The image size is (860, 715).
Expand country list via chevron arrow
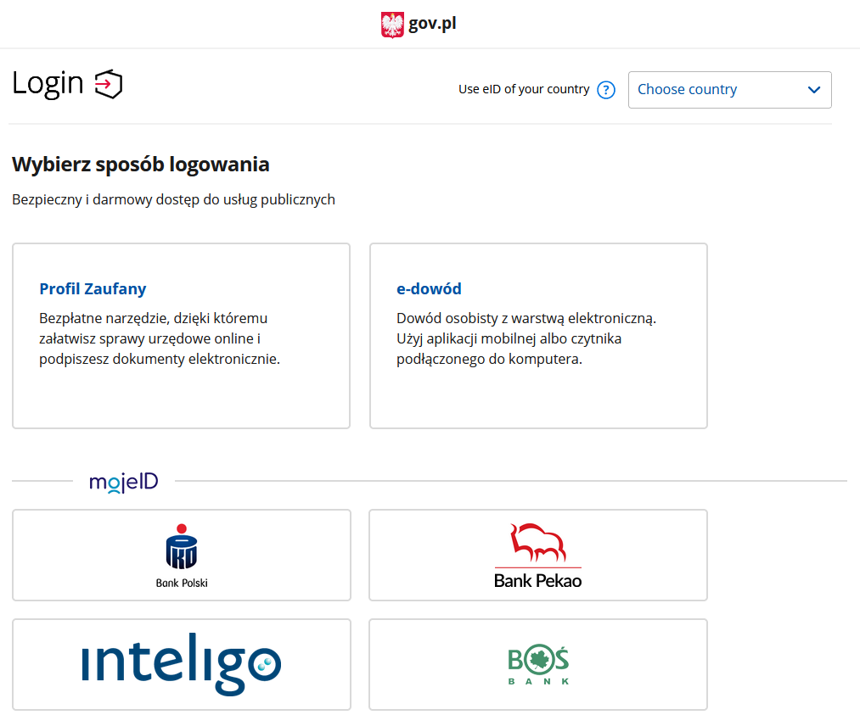tap(814, 90)
